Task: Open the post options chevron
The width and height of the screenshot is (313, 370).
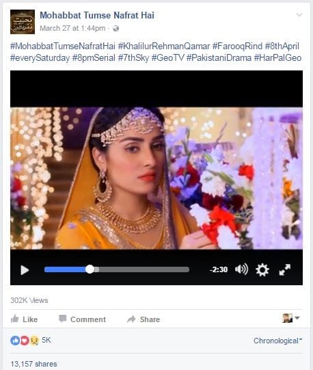Action: (299, 15)
